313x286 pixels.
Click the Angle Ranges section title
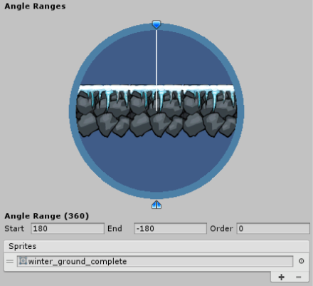pos(35,6)
